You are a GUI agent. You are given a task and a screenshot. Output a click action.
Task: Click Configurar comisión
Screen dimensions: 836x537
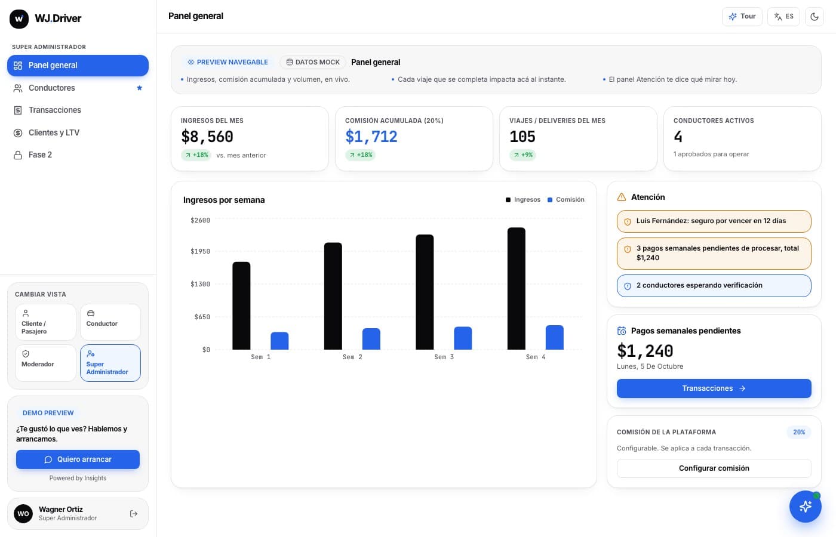(714, 468)
